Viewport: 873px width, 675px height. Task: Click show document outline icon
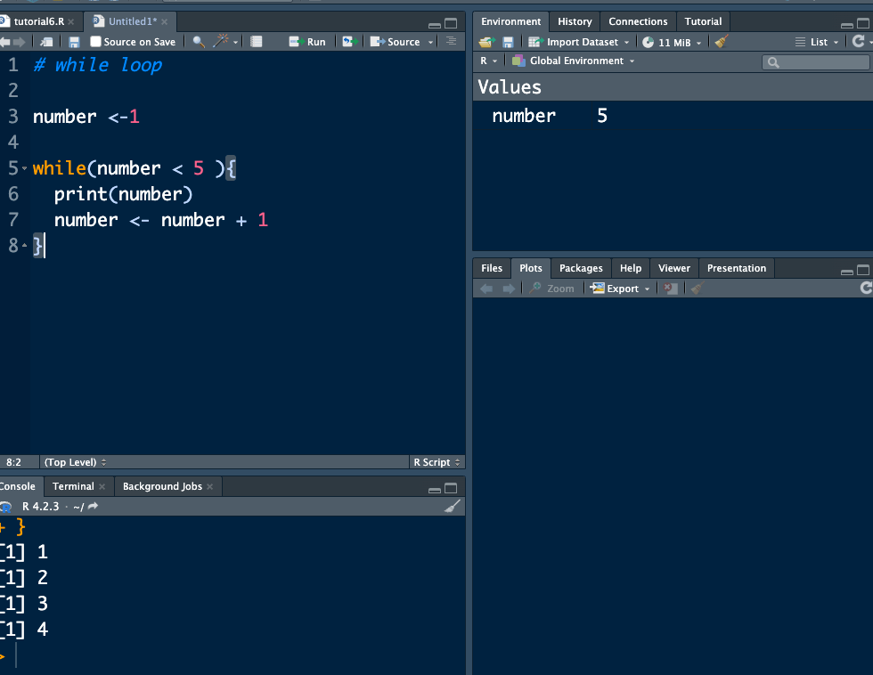coord(451,42)
